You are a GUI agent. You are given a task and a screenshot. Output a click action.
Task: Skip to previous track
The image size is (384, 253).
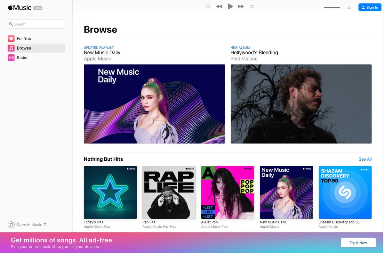pos(219,7)
